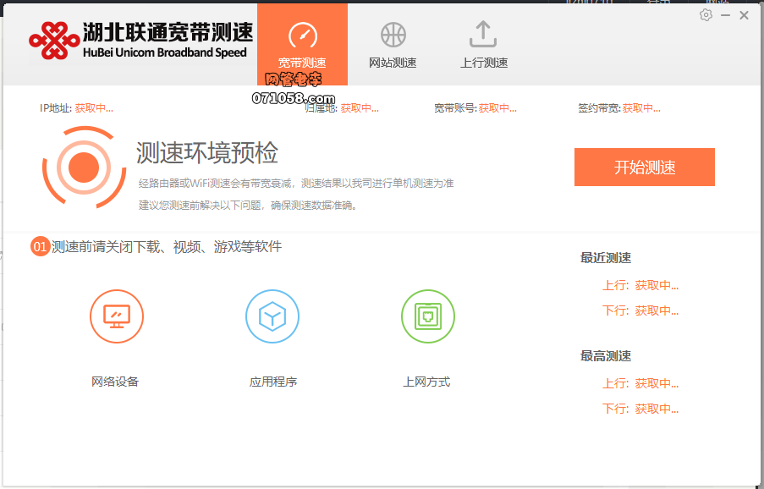Click the 测速环境预检 heading

pyautogui.click(x=207, y=153)
